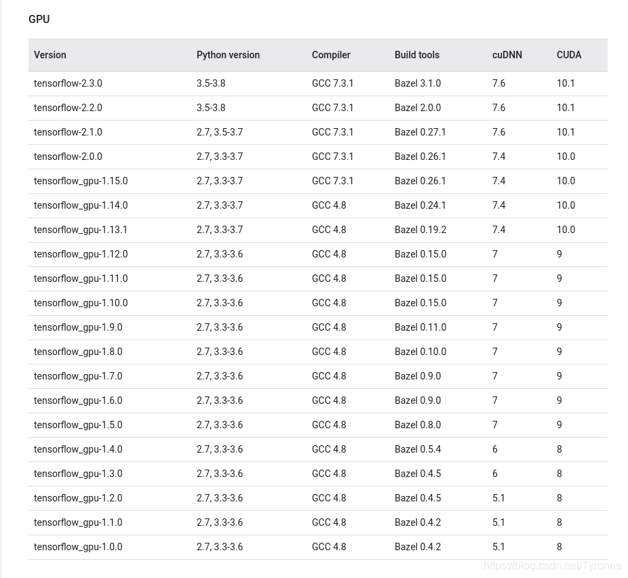The height and width of the screenshot is (578, 628).
Task: Click tensorflow_gpu-1.10.0 version cell
Action: pyautogui.click(x=81, y=303)
